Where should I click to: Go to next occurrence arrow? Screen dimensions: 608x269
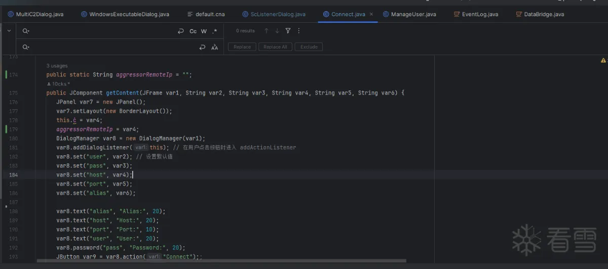[277, 31]
